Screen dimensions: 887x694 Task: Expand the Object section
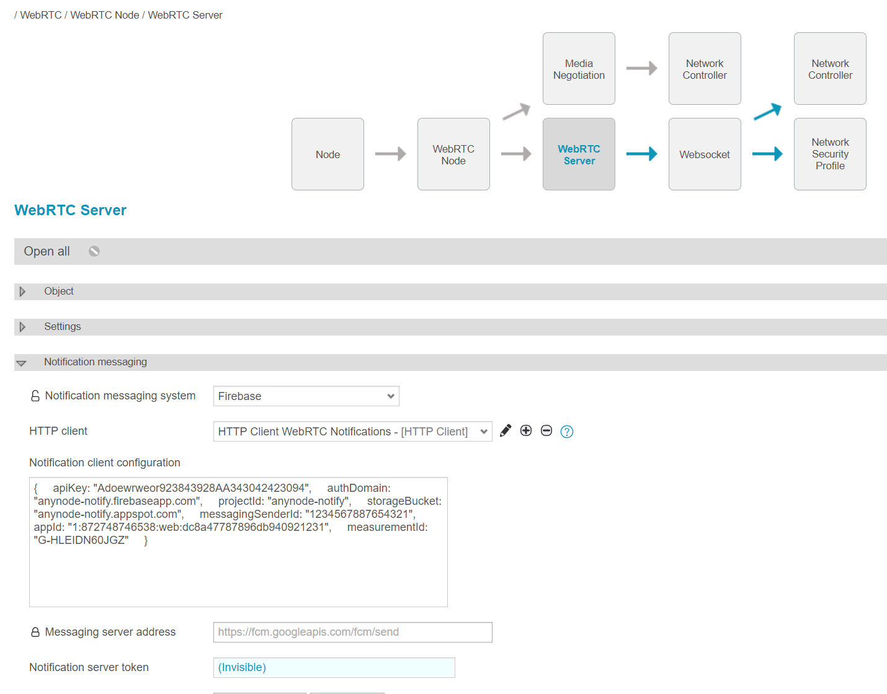23,291
